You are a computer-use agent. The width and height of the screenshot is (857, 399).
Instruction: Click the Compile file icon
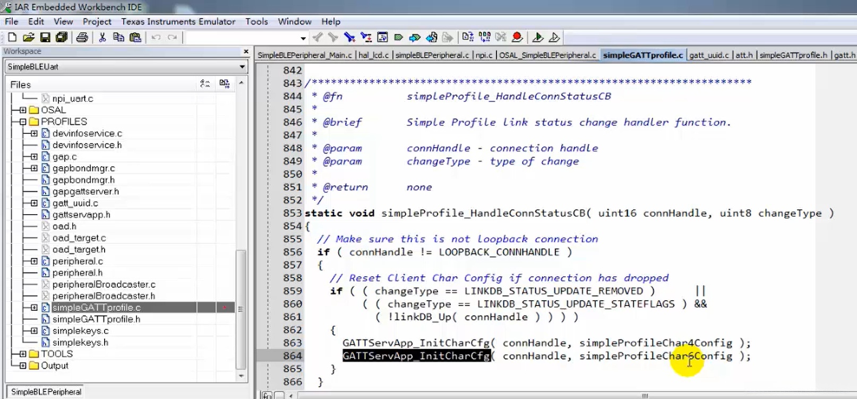pos(468,37)
